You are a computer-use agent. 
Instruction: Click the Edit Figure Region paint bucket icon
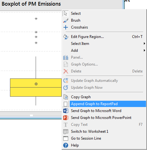66,37
